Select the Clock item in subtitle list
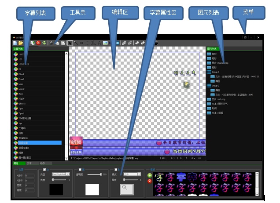Image resolution: width=280 pixels, height=203 pixels. pyautogui.click(x=21, y=74)
